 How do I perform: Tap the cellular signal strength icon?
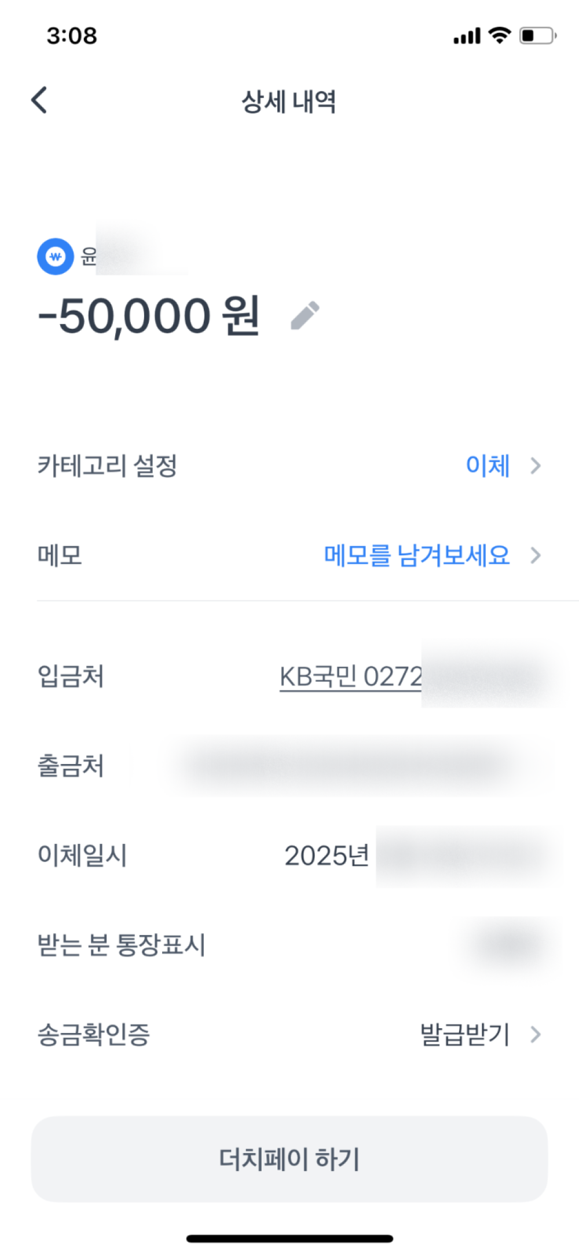[467, 36]
